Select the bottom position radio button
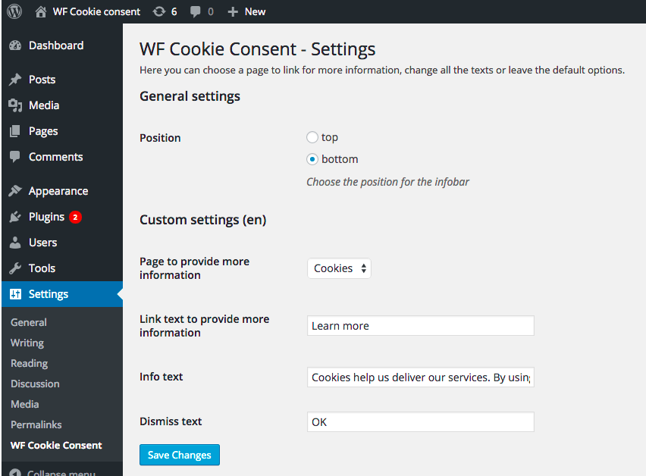646x476 pixels. (x=312, y=159)
